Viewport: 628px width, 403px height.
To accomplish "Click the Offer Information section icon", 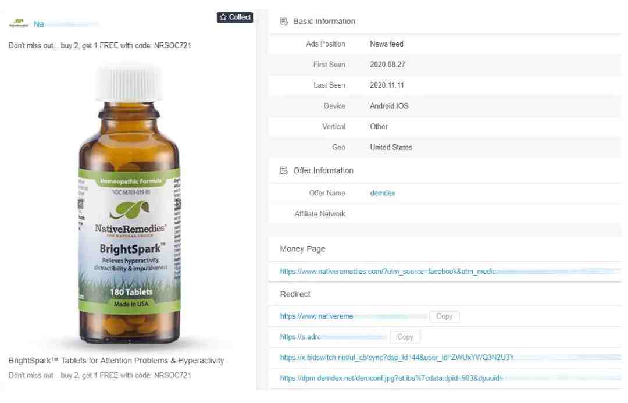I will click(284, 171).
